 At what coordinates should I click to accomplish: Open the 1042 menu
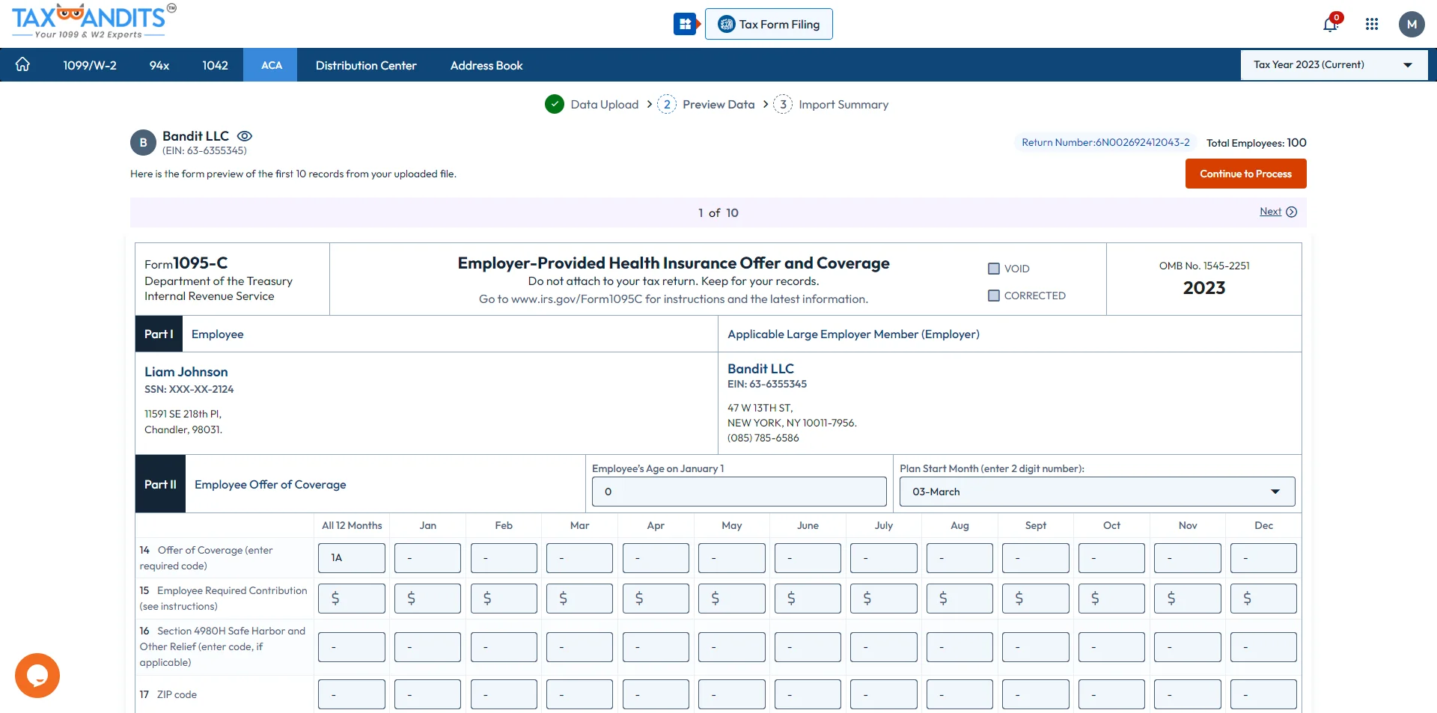[215, 65]
